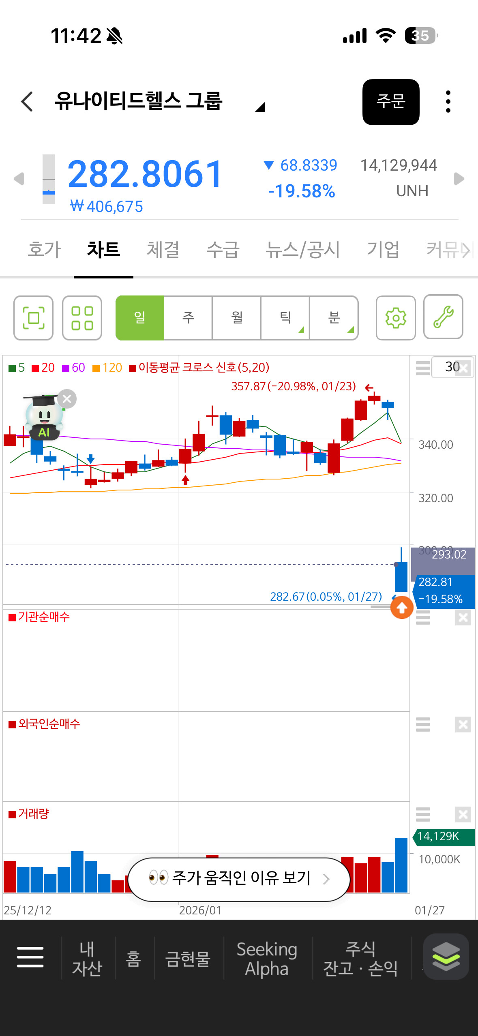The image size is (478, 1036).
Task: Close the 외국인순매수 indicator panel
Action: [463, 724]
